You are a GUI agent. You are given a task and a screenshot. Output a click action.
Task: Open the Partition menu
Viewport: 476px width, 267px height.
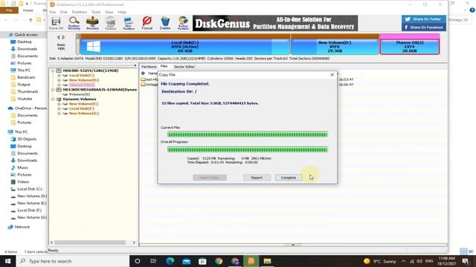[x=80, y=12]
